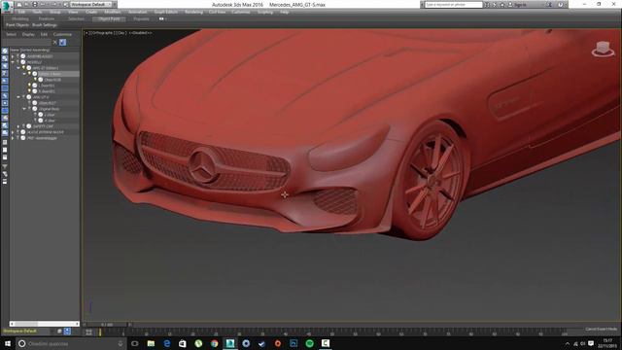Click the scene explorer search input field
This screenshot has width=622, height=350.
[26, 42]
